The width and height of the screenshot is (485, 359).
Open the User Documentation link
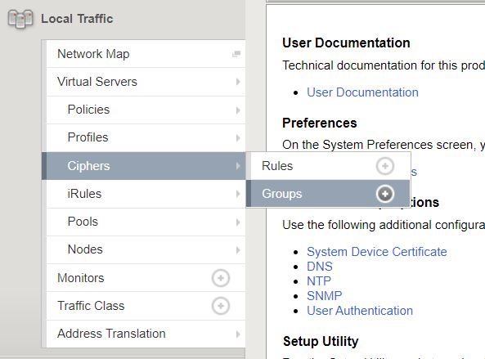[x=362, y=92]
